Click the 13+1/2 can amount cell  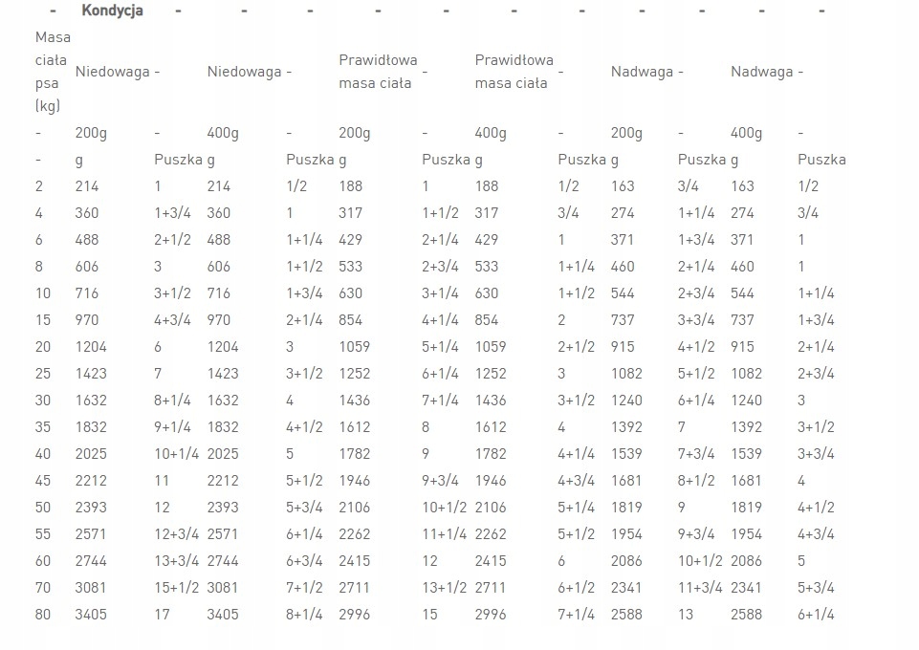[445, 587]
